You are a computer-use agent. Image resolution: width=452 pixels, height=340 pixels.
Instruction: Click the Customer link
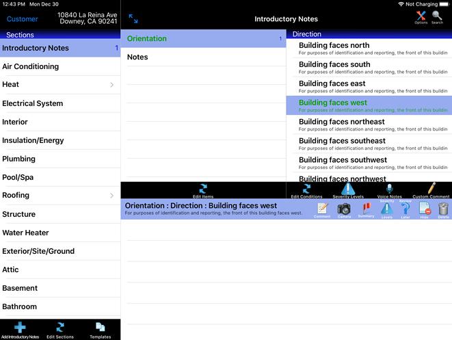(23, 19)
